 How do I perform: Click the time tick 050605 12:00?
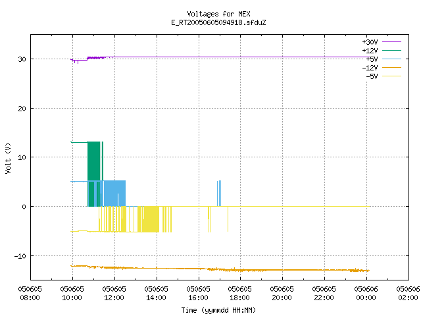tap(114, 293)
